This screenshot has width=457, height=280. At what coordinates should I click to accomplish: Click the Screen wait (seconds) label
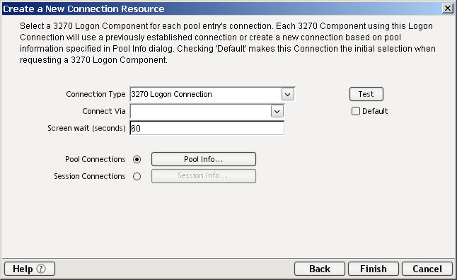(x=86, y=128)
